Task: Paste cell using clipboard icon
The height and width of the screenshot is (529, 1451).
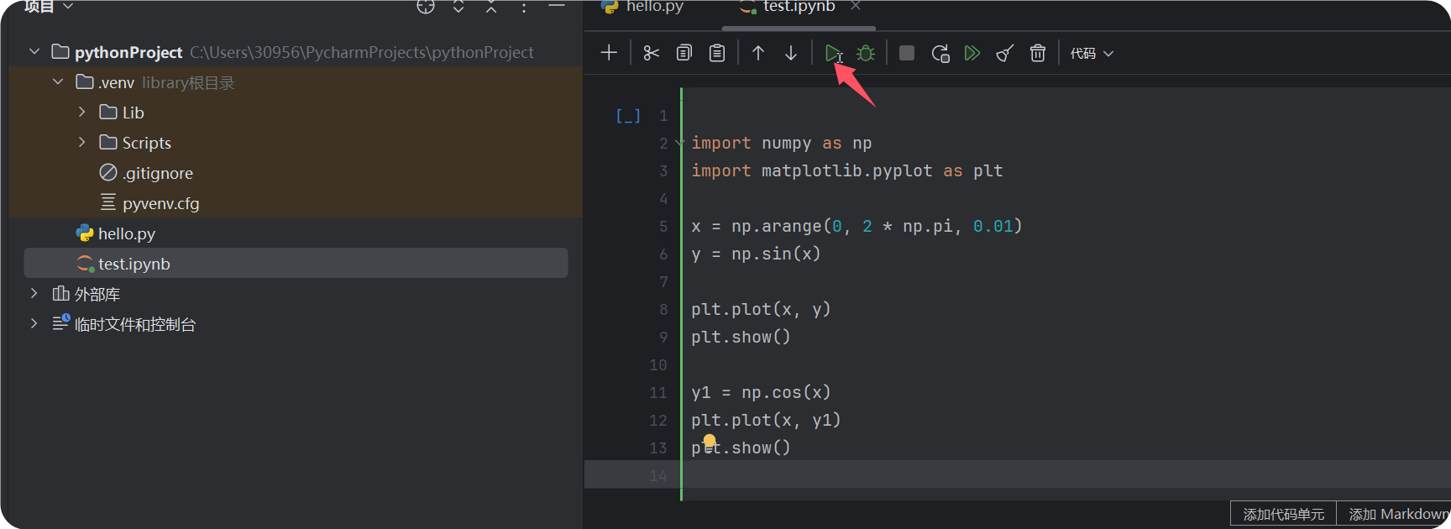Action: tap(717, 53)
